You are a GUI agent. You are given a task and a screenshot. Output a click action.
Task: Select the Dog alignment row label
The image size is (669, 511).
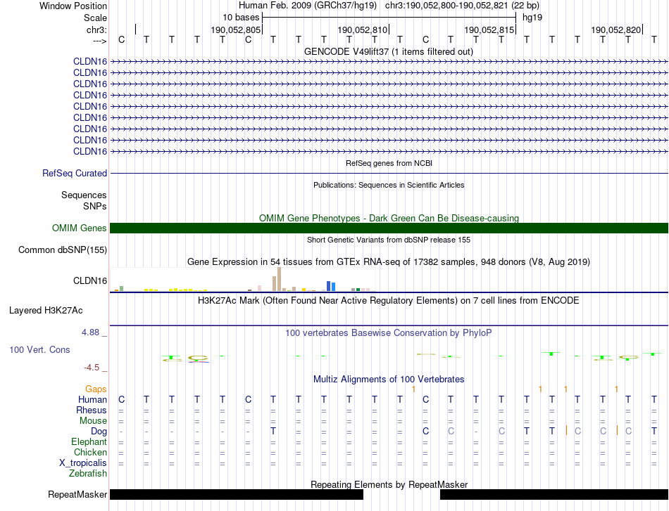tap(99, 432)
